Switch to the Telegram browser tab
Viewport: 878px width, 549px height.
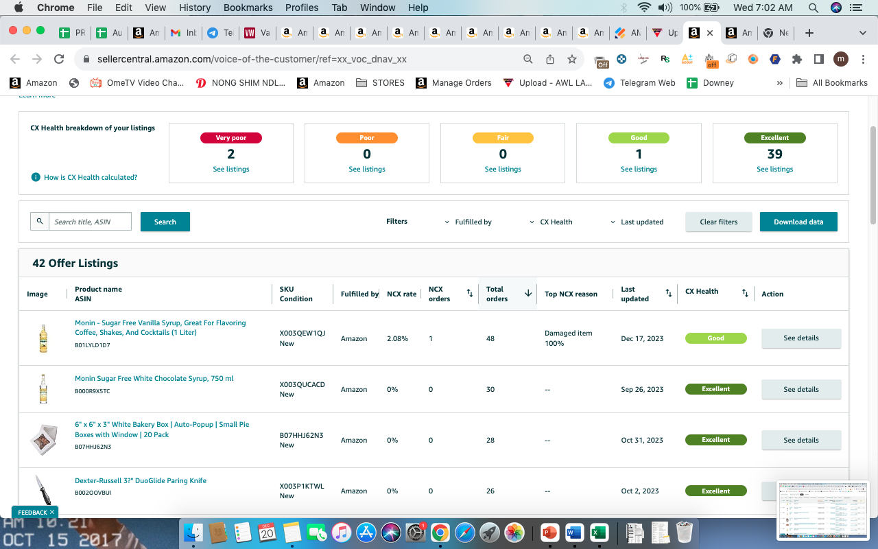point(219,33)
